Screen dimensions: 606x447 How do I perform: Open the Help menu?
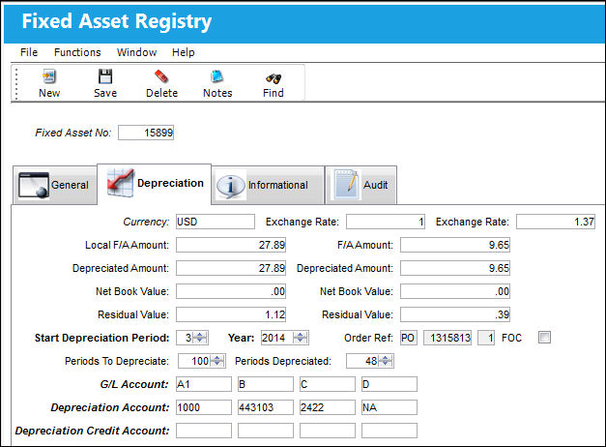pyautogui.click(x=184, y=52)
